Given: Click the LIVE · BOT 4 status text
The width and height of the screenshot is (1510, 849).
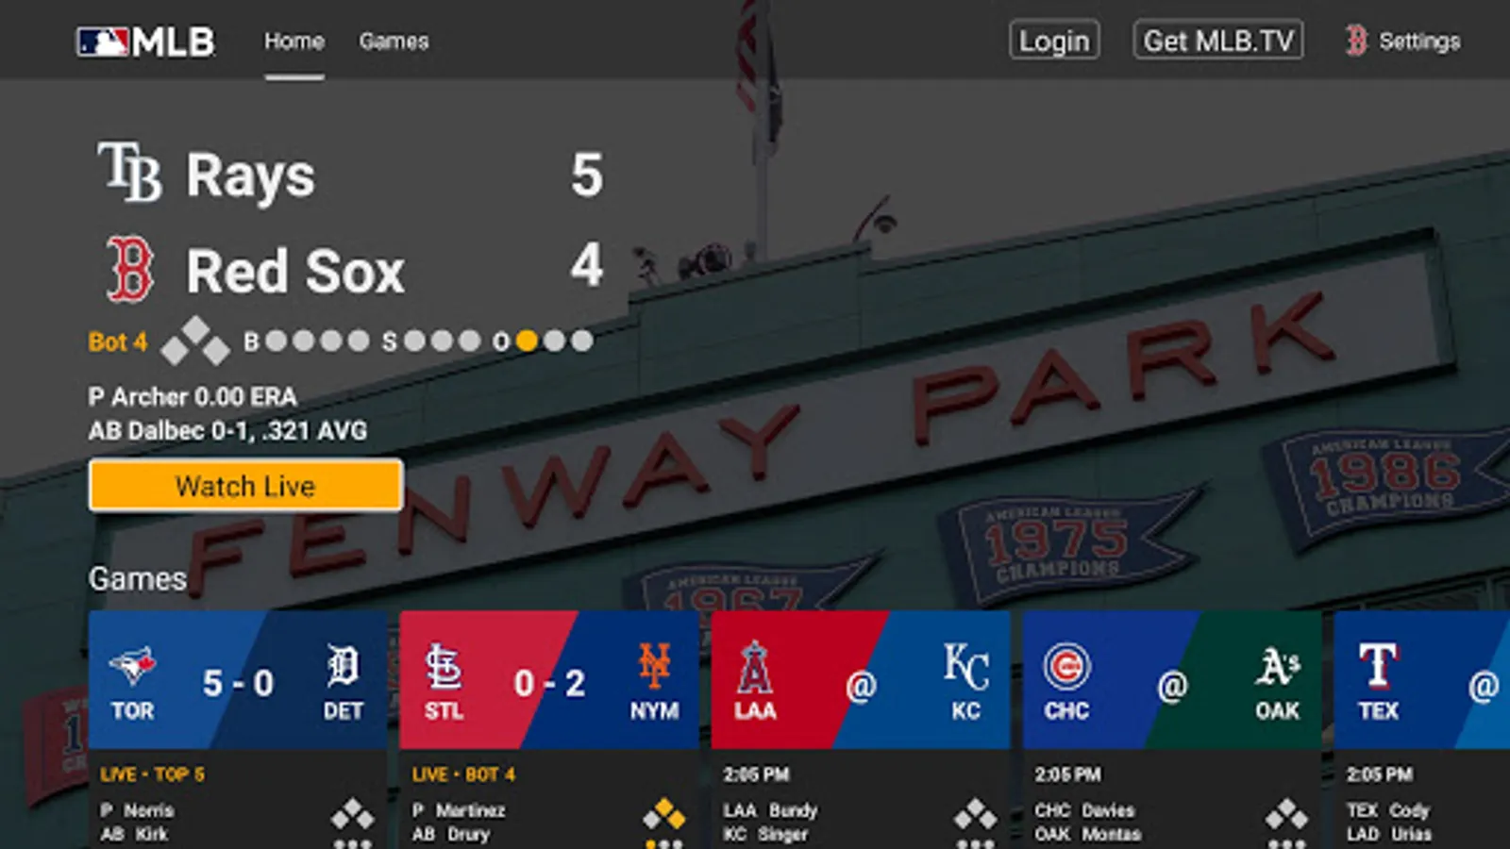Looking at the screenshot, I should pyautogui.click(x=463, y=774).
